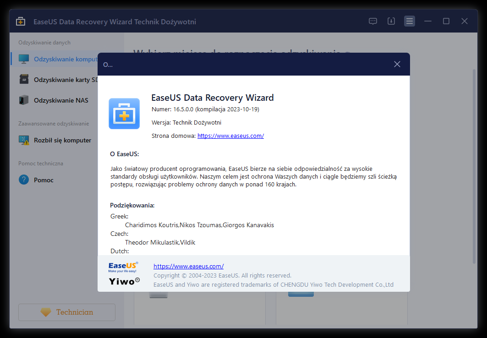The image size is (487, 338).
Task: Click the import scan status icon in title bar
Action: (391, 21)
